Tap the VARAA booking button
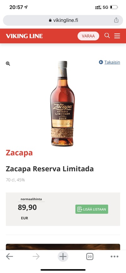The width and height of the screenshot is (126, 273). point(88,36)
